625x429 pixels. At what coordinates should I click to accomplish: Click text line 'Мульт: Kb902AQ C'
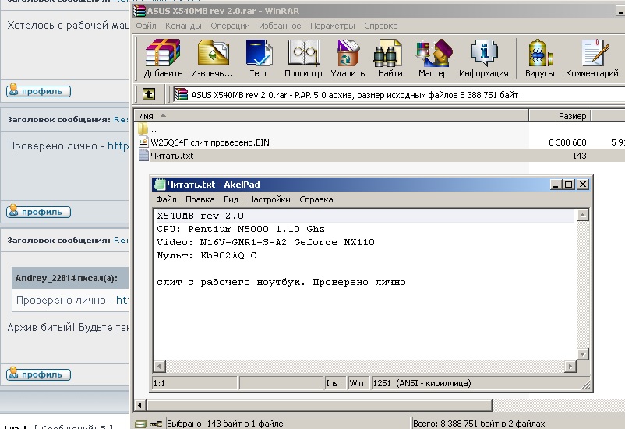pos(207,255)
